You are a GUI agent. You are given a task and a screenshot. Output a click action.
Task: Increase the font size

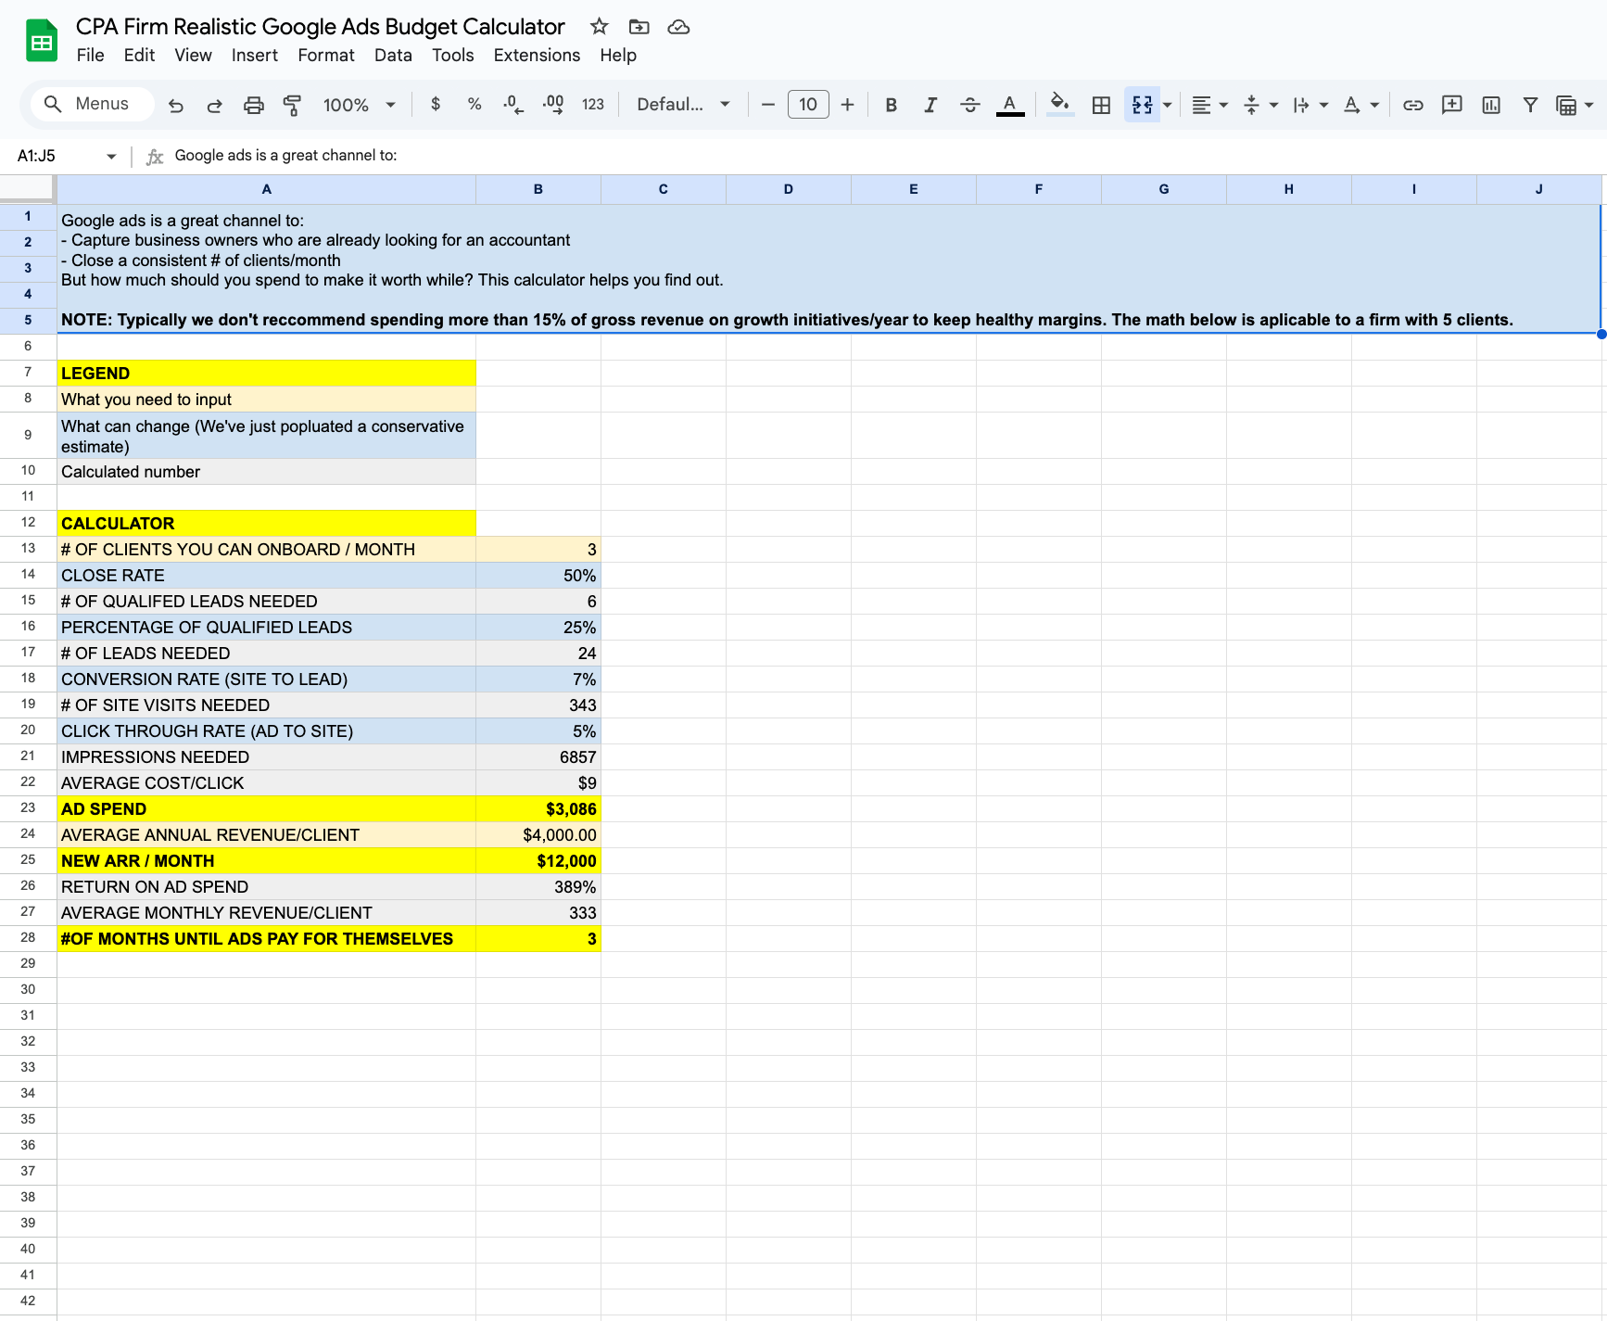coord(847,105)
